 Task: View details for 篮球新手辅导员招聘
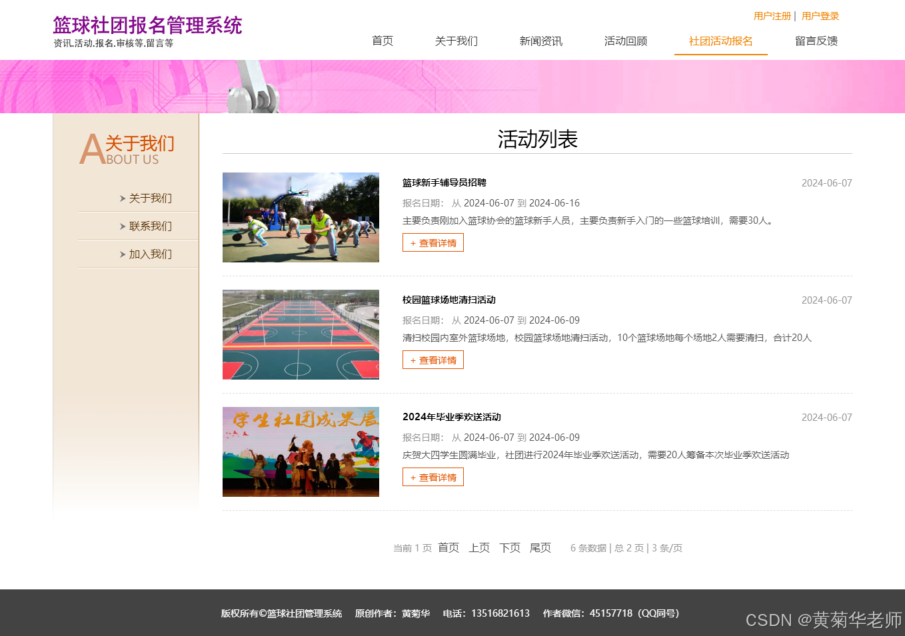(x=433, y=242)
